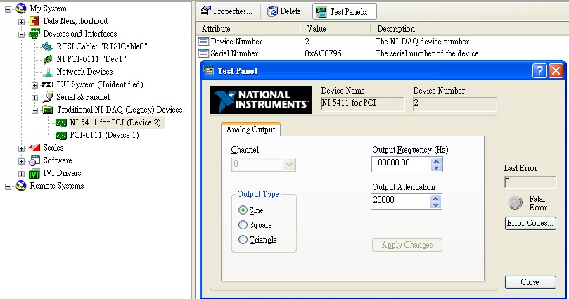Select the Sine output type

coord(243,210)
